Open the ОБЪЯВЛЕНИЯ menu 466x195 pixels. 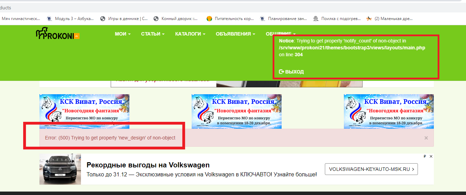pos(235,34)
